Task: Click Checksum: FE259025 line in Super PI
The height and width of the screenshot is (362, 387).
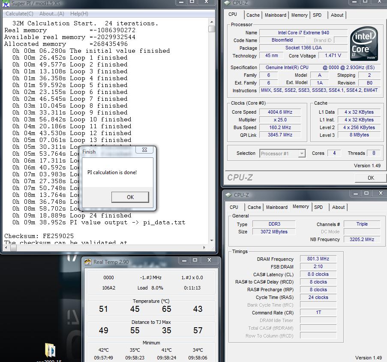Action: pyautogui.click(x=39, y=236)
